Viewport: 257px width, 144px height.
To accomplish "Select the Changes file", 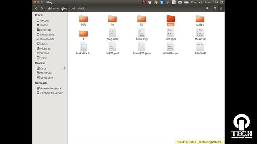I will [171, 34].
